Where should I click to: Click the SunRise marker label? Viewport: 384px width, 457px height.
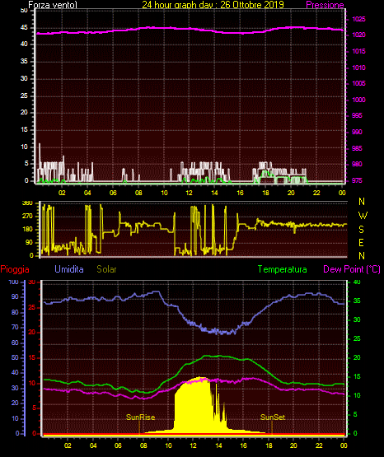[x=141, y=417]
